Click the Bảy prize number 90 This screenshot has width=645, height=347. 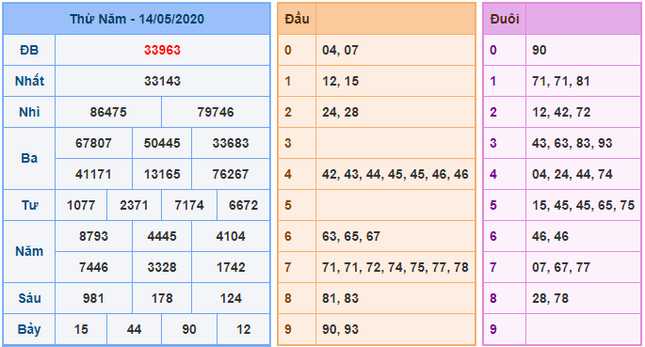(x=189, y=329)
